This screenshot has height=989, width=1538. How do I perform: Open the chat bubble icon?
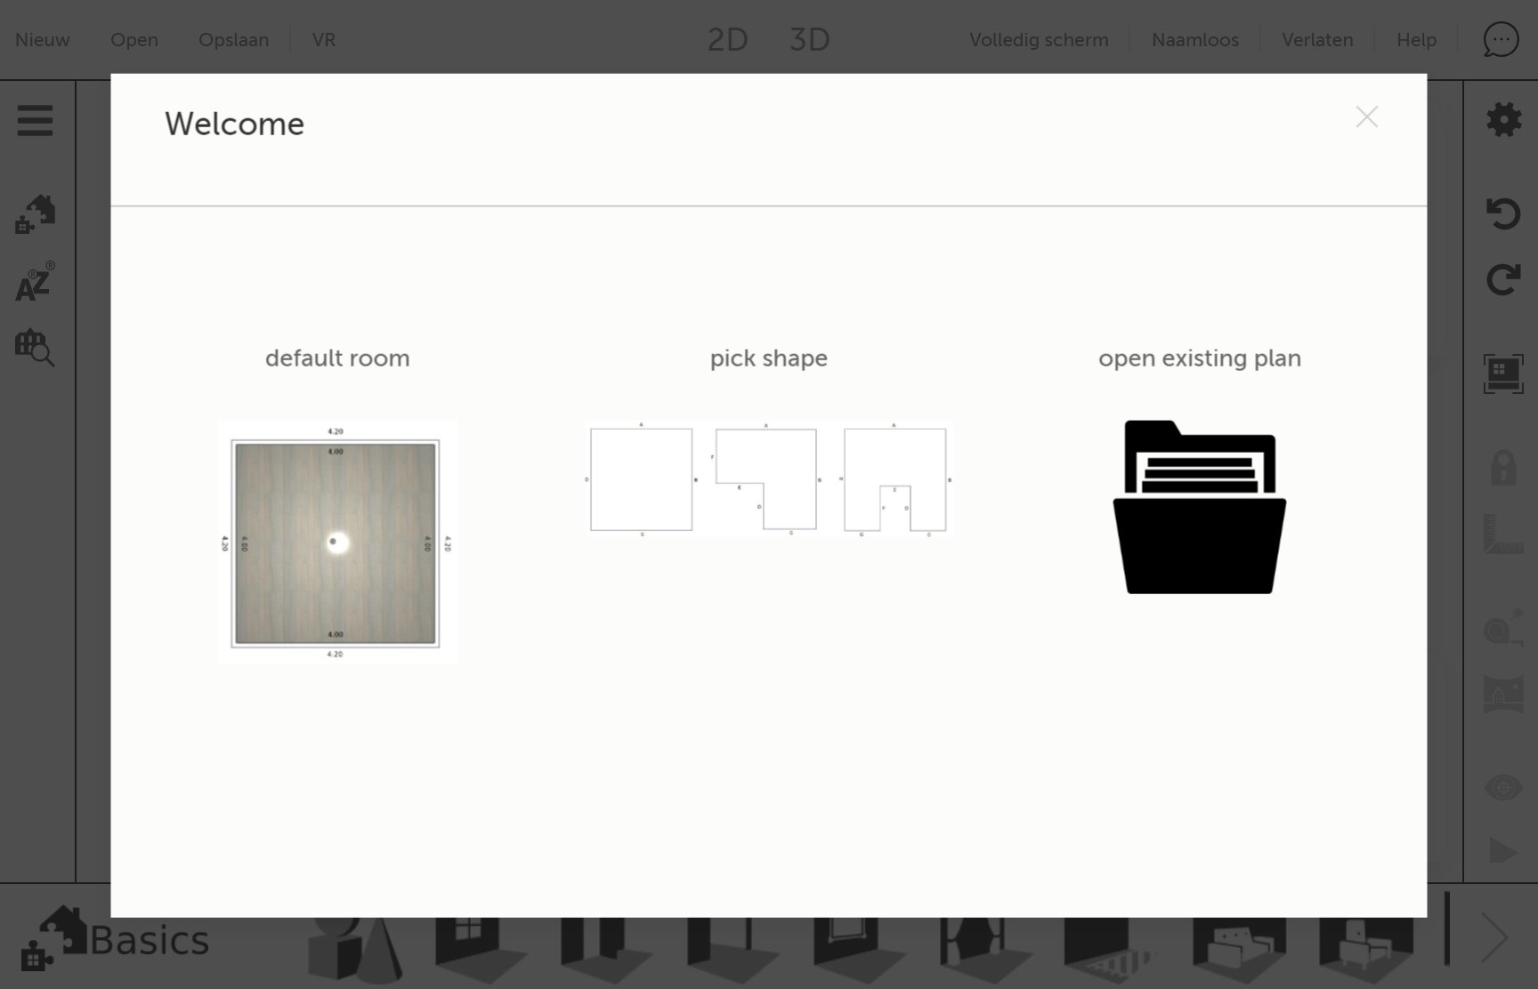coord(1501,40)
